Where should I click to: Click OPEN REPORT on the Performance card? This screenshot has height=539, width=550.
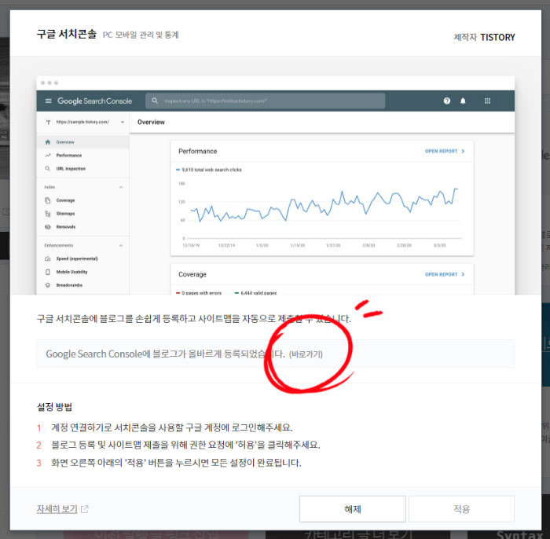point(445,151)
